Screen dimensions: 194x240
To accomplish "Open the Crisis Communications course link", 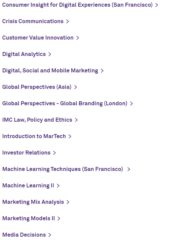I will coord(33,21).
